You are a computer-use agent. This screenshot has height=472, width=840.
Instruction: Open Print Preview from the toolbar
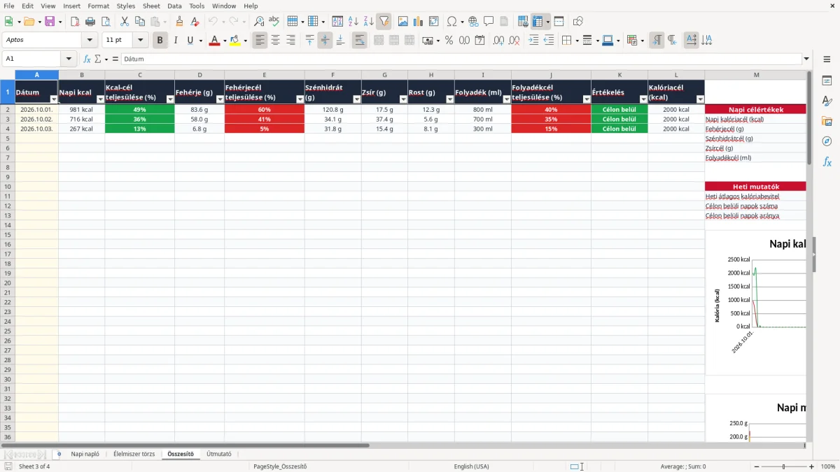106,22
